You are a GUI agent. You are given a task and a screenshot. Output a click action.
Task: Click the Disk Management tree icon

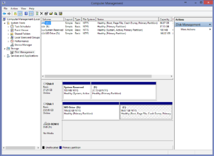(x=12, y=52)
